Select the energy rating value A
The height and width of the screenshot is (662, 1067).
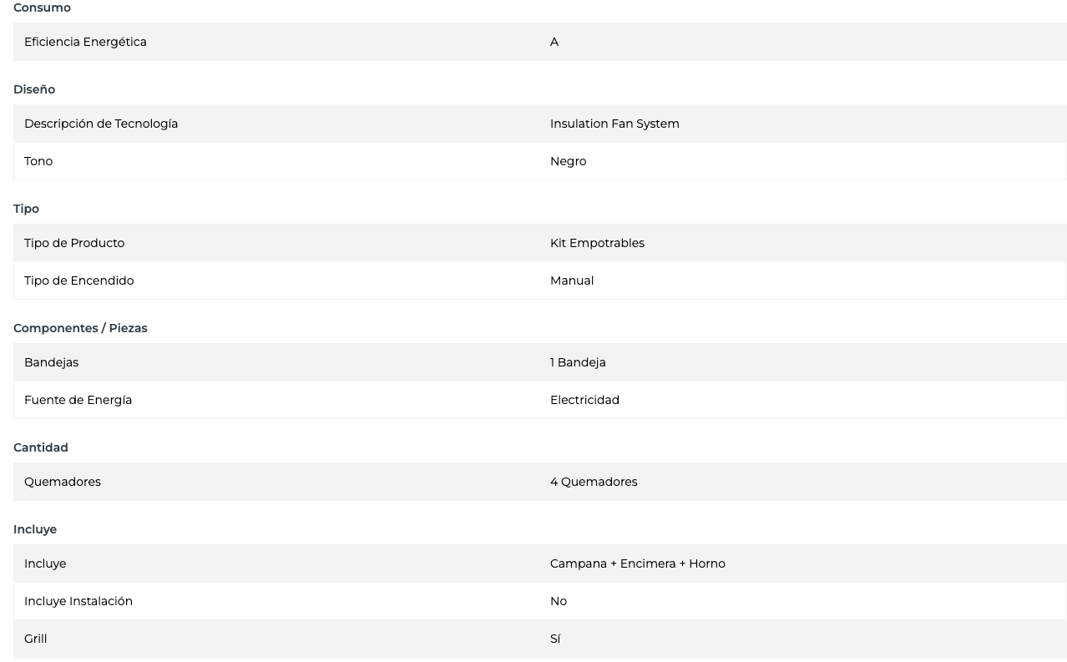click(x=554, y=42)
